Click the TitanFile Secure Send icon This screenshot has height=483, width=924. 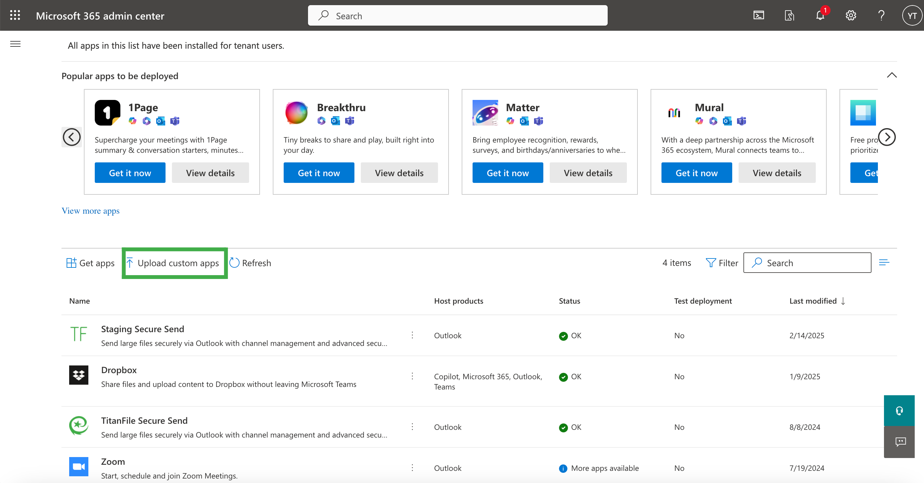pyautogui.click(x=78, y=426)
